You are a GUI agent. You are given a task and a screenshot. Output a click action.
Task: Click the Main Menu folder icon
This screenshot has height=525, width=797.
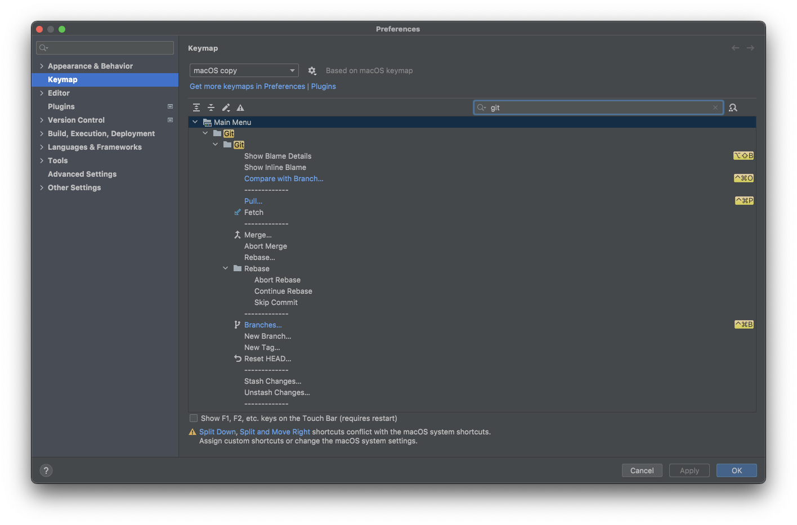207,122
